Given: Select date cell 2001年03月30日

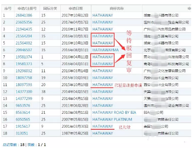Looking at the screenshot, I should click(75, 126).
